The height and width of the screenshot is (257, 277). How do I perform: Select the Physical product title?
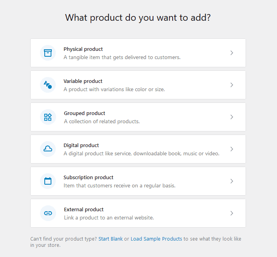pyautogui.click(x=83, y=49)
